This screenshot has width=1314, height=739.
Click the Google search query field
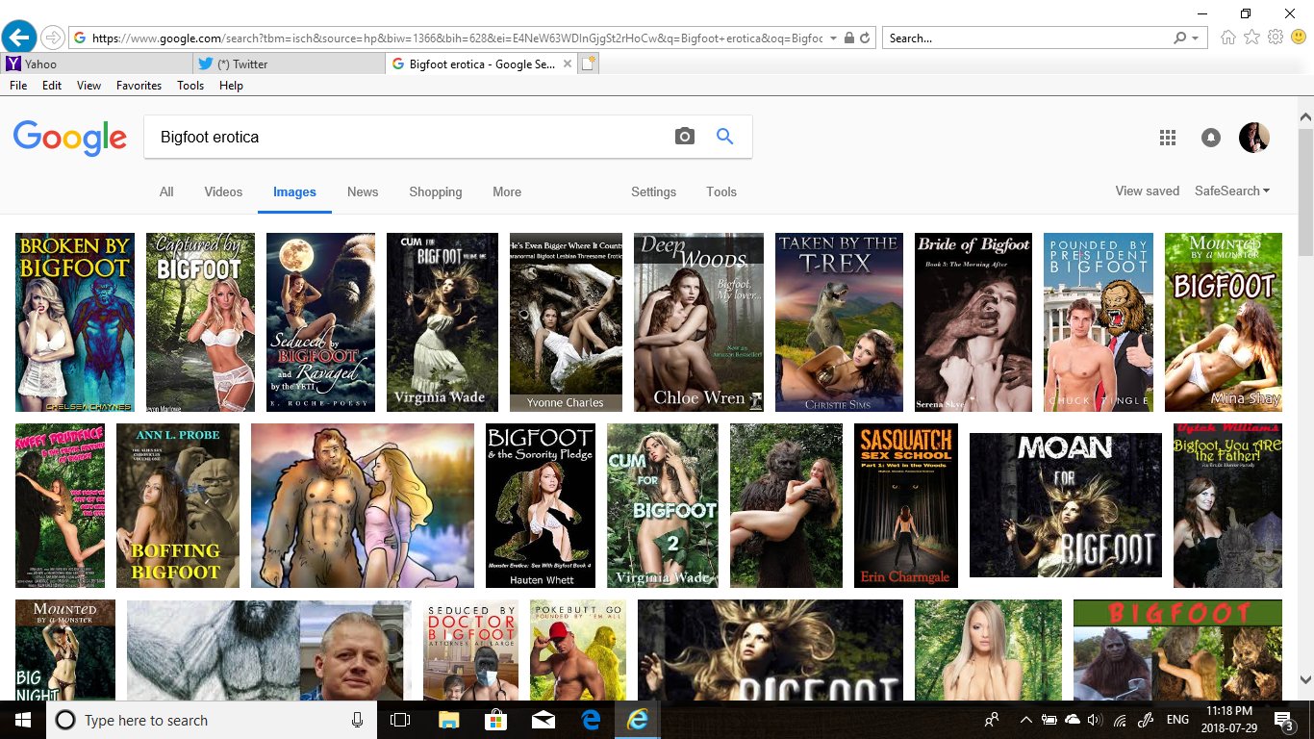[409, 137]
